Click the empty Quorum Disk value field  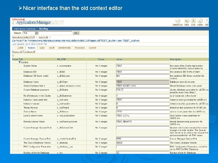(x=143, y=128)
